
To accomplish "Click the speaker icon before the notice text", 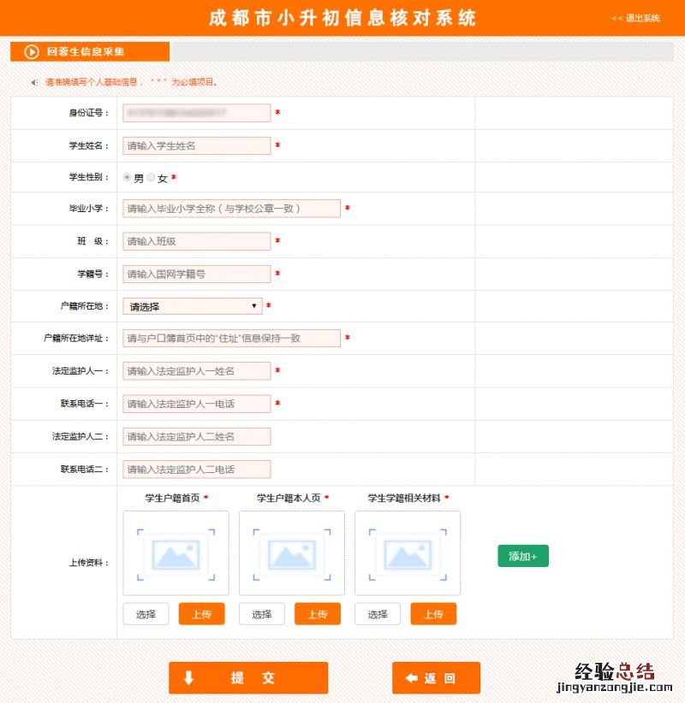I will pos(34,83).
